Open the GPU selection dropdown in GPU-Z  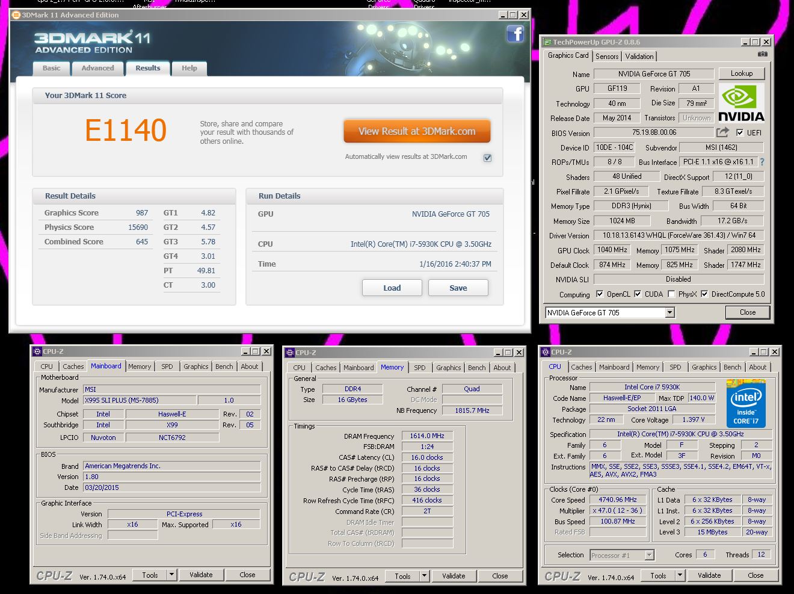point(669,312)
